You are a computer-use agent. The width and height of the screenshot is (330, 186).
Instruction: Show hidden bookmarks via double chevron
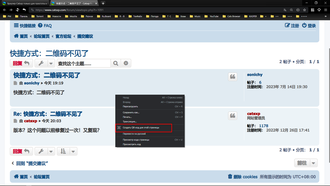[x=326, y=16]
